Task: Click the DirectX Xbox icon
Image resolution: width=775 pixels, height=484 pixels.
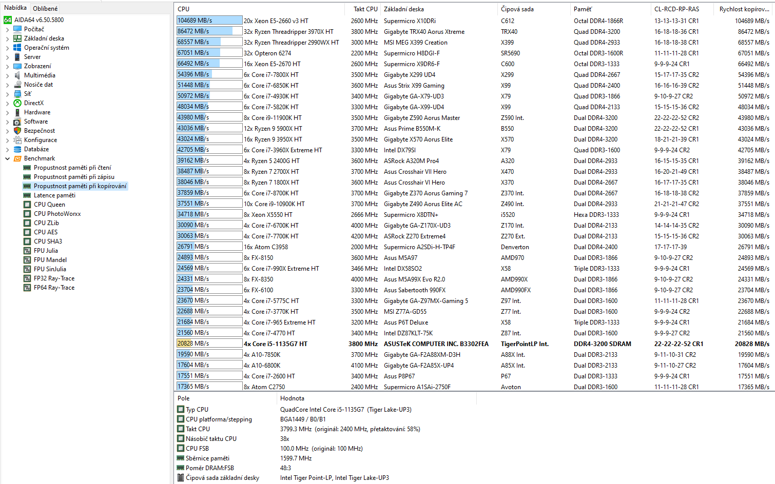Action: (x=17, y=103)
